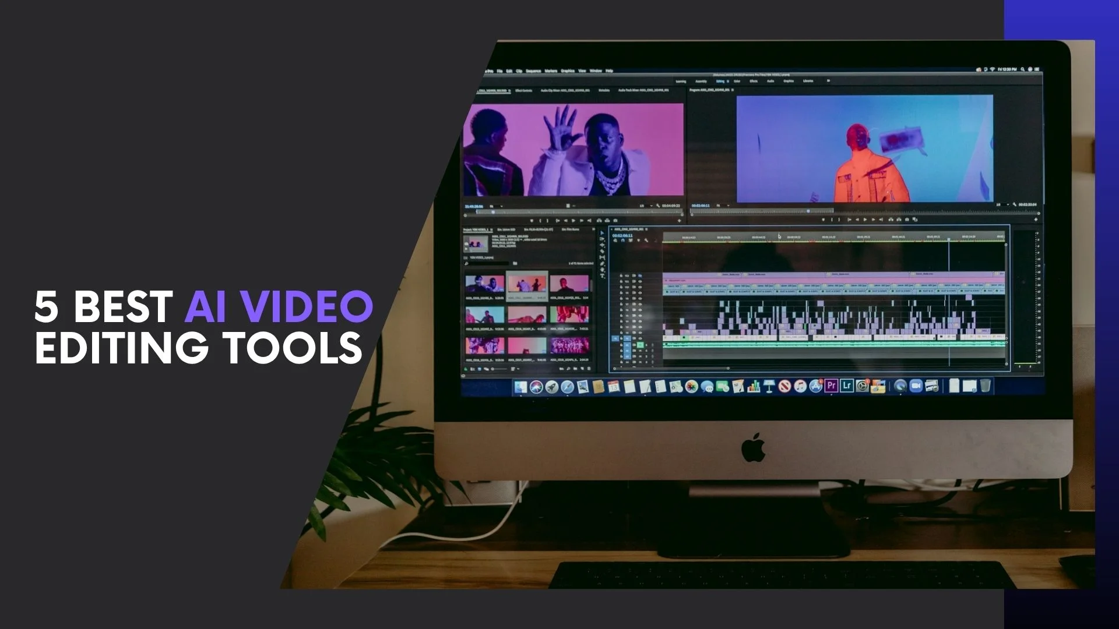Image resolution: width=1119 pixels, height=629 pixels.
Task: Adjust the Project panel thumbnail zoom slider
Action: tap(498, 369)
